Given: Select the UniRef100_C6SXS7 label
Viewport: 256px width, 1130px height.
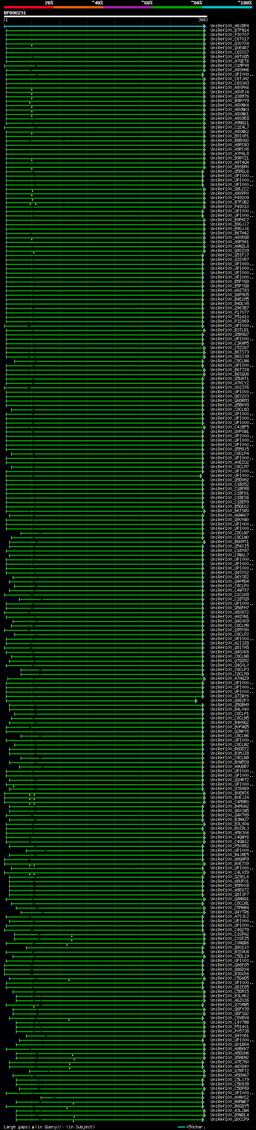Looking at the screenshot, I should pyautogui.click(x=229, y=52).
